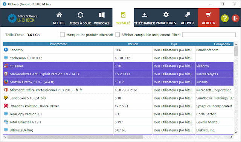Viewport: 241px width, 142px height.
Task: Select Malwarebytes Anti-Exploit version 1.9.2.1413 entry
Action: 44,74
